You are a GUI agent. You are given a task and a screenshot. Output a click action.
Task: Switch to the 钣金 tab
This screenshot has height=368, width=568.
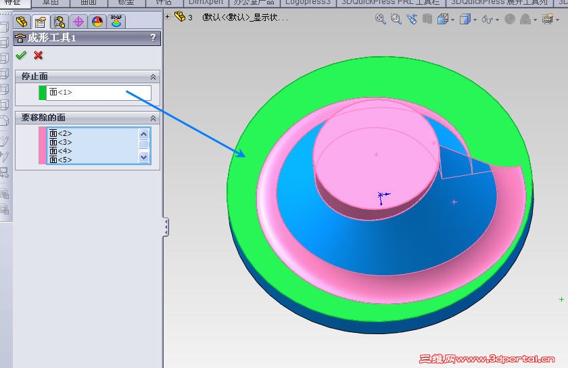point(126,3)
